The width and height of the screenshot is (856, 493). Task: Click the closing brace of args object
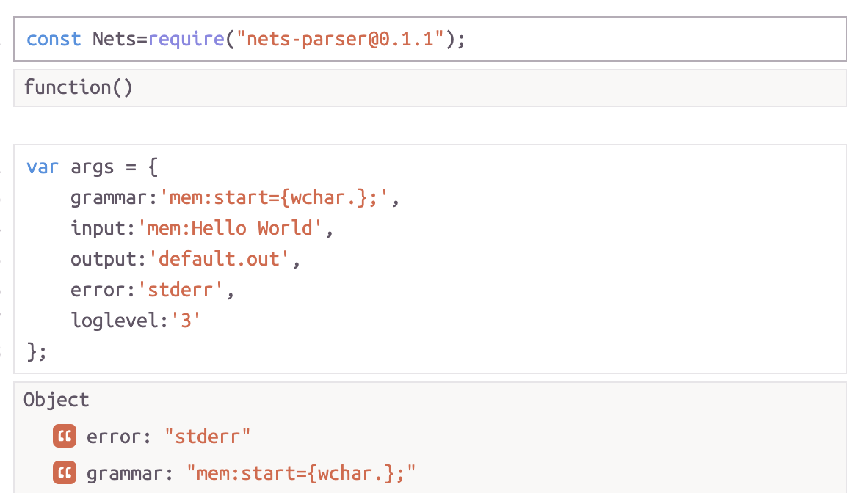[x=31, y=351]
